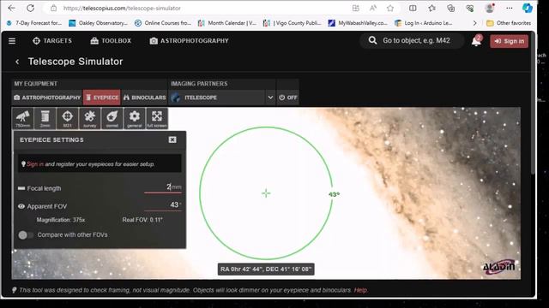Click the Focal length input field
The image size is (549, 308).
click(x=163, y=187)
